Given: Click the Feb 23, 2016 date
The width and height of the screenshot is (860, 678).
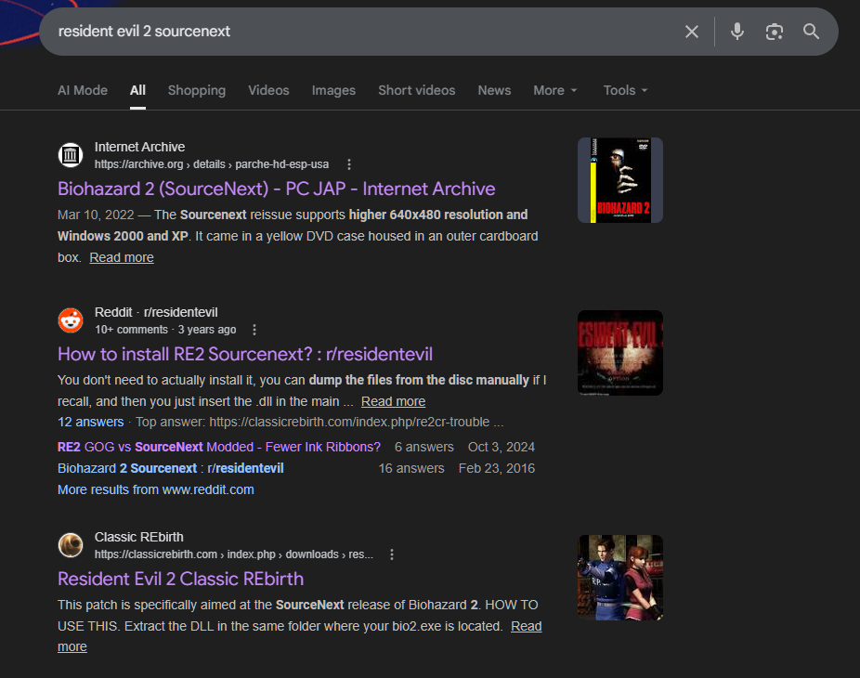Looking at the screenshot, I should click(496, 468).
